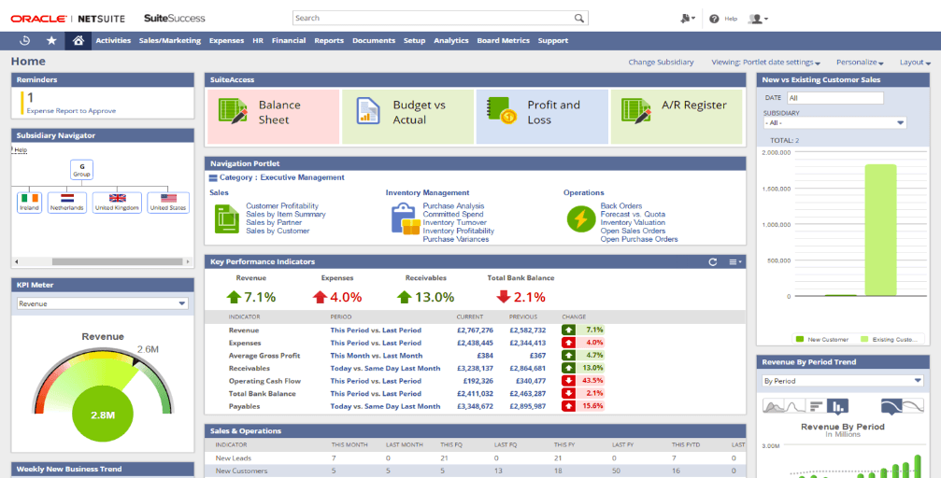Open the Financial menu

[x=289, y=41]
